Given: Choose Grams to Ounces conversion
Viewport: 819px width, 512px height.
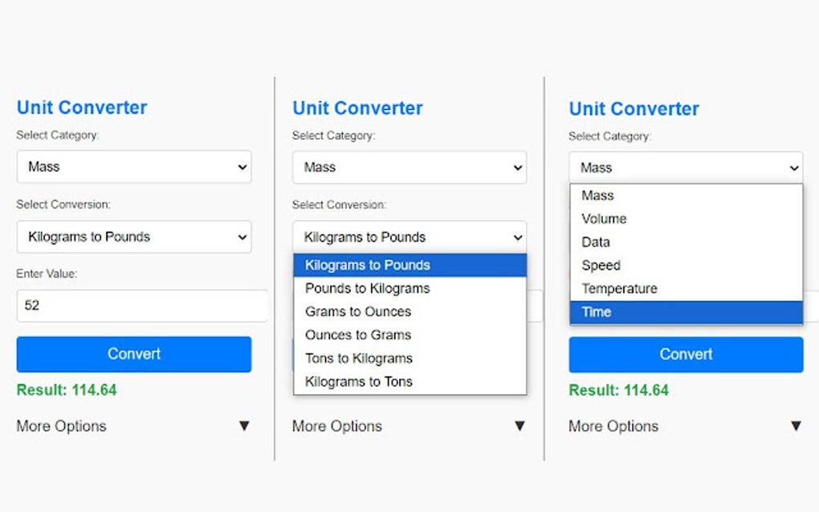Looking at the screenshot, I should pyautogui.click(x=357, y=311).
